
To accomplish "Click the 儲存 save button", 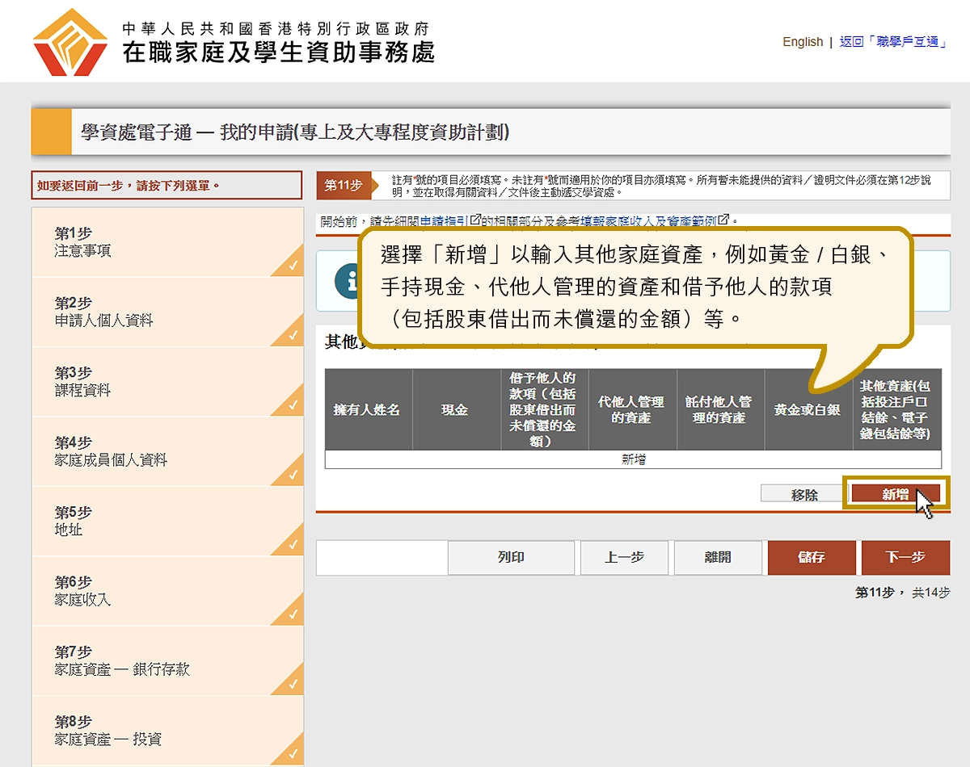I will (x=811, y=558).
